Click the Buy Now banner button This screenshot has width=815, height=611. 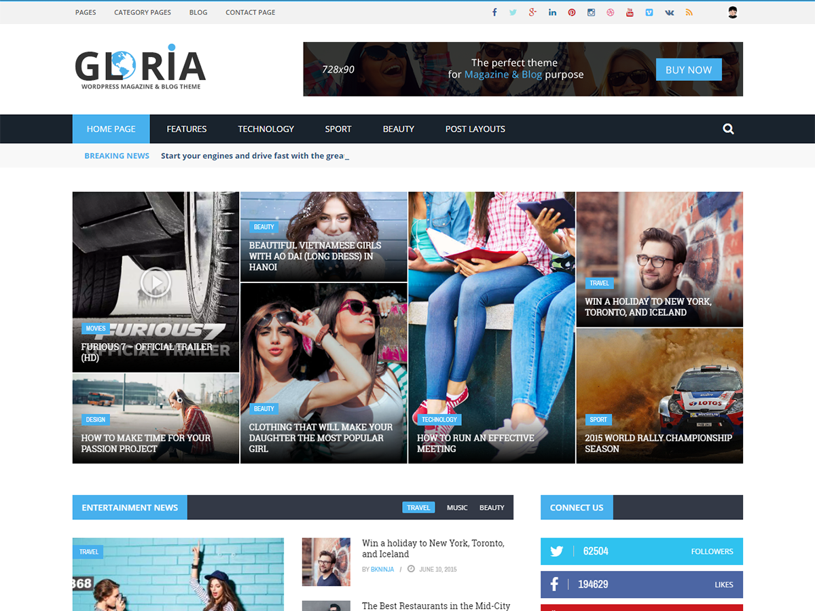[x=689, y=69]
